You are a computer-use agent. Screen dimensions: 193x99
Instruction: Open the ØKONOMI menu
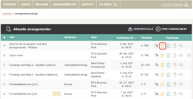coord(42,4)
